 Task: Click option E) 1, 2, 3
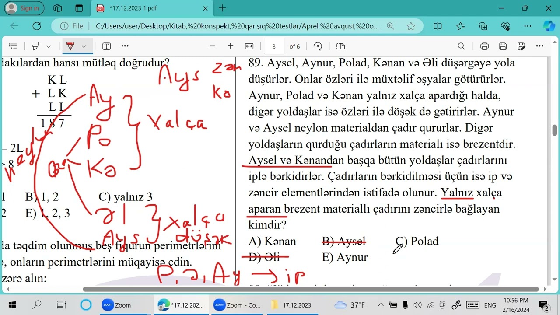tap(48, 213)
